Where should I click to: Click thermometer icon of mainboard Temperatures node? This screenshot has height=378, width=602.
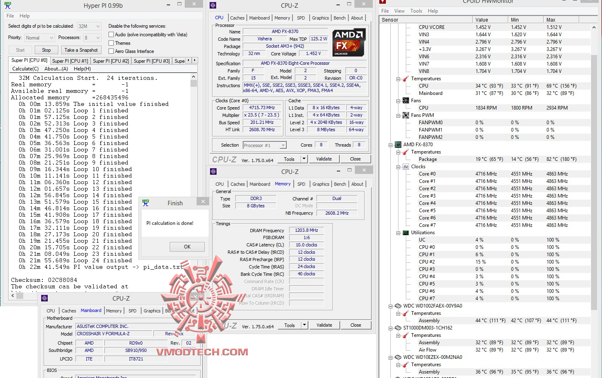pos(406,79)
